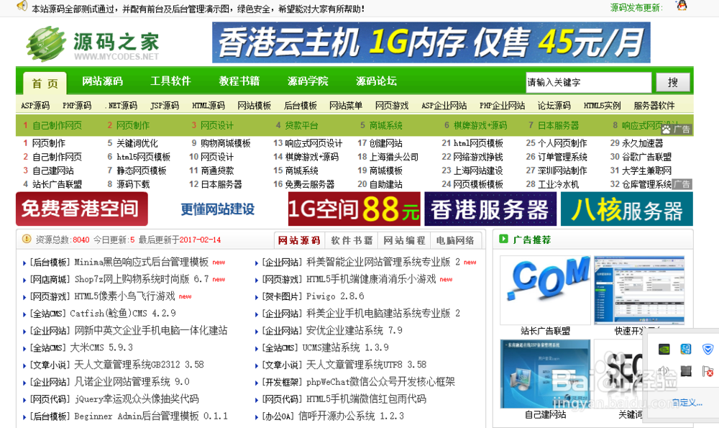
Task: Open UCMS建站系统 1.3.9 article
Action: click(x=345, y=347)
